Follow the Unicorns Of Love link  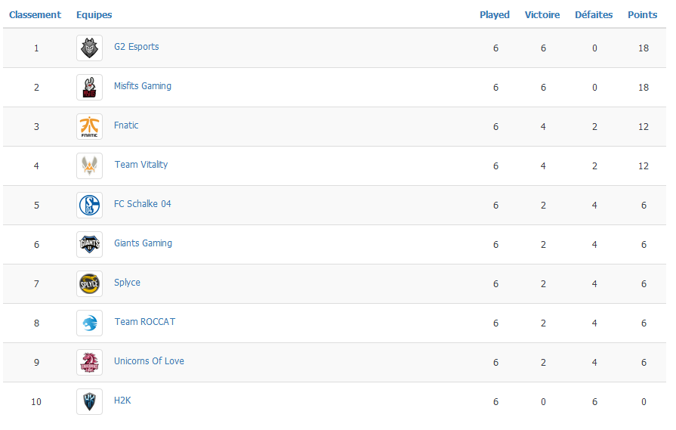pos(149,361)
